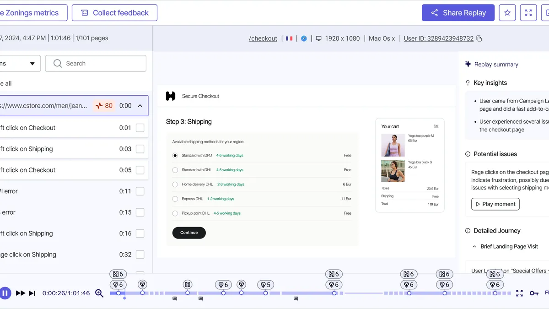The width and height of the screenshot is (549, 309).
Task: Collapse the cstore.com page events with the chevron
Action: pyautogui.click(x=140, y=106)
